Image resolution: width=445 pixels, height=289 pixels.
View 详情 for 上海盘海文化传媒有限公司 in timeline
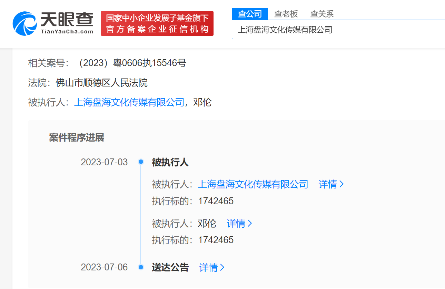pos(328,184)
